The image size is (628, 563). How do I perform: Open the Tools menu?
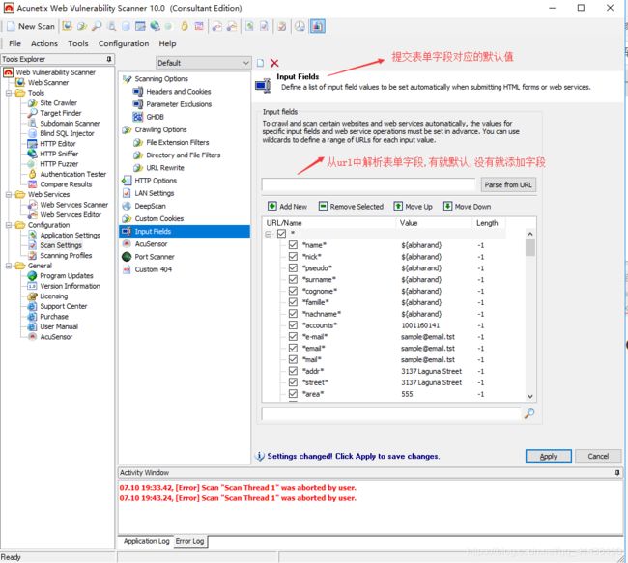(x=78, y=43)
